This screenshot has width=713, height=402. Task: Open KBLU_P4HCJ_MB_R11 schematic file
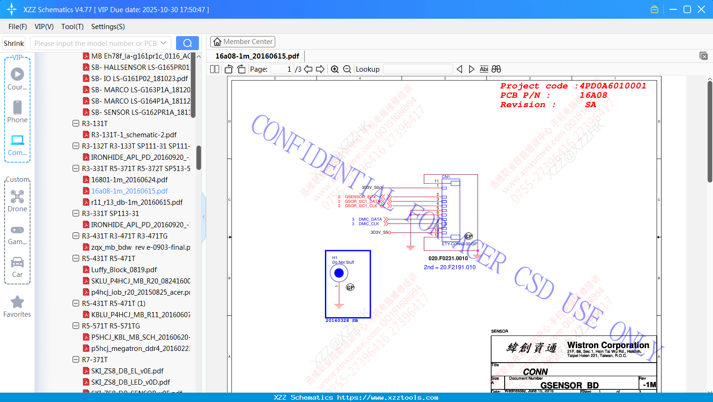[140, 314]
